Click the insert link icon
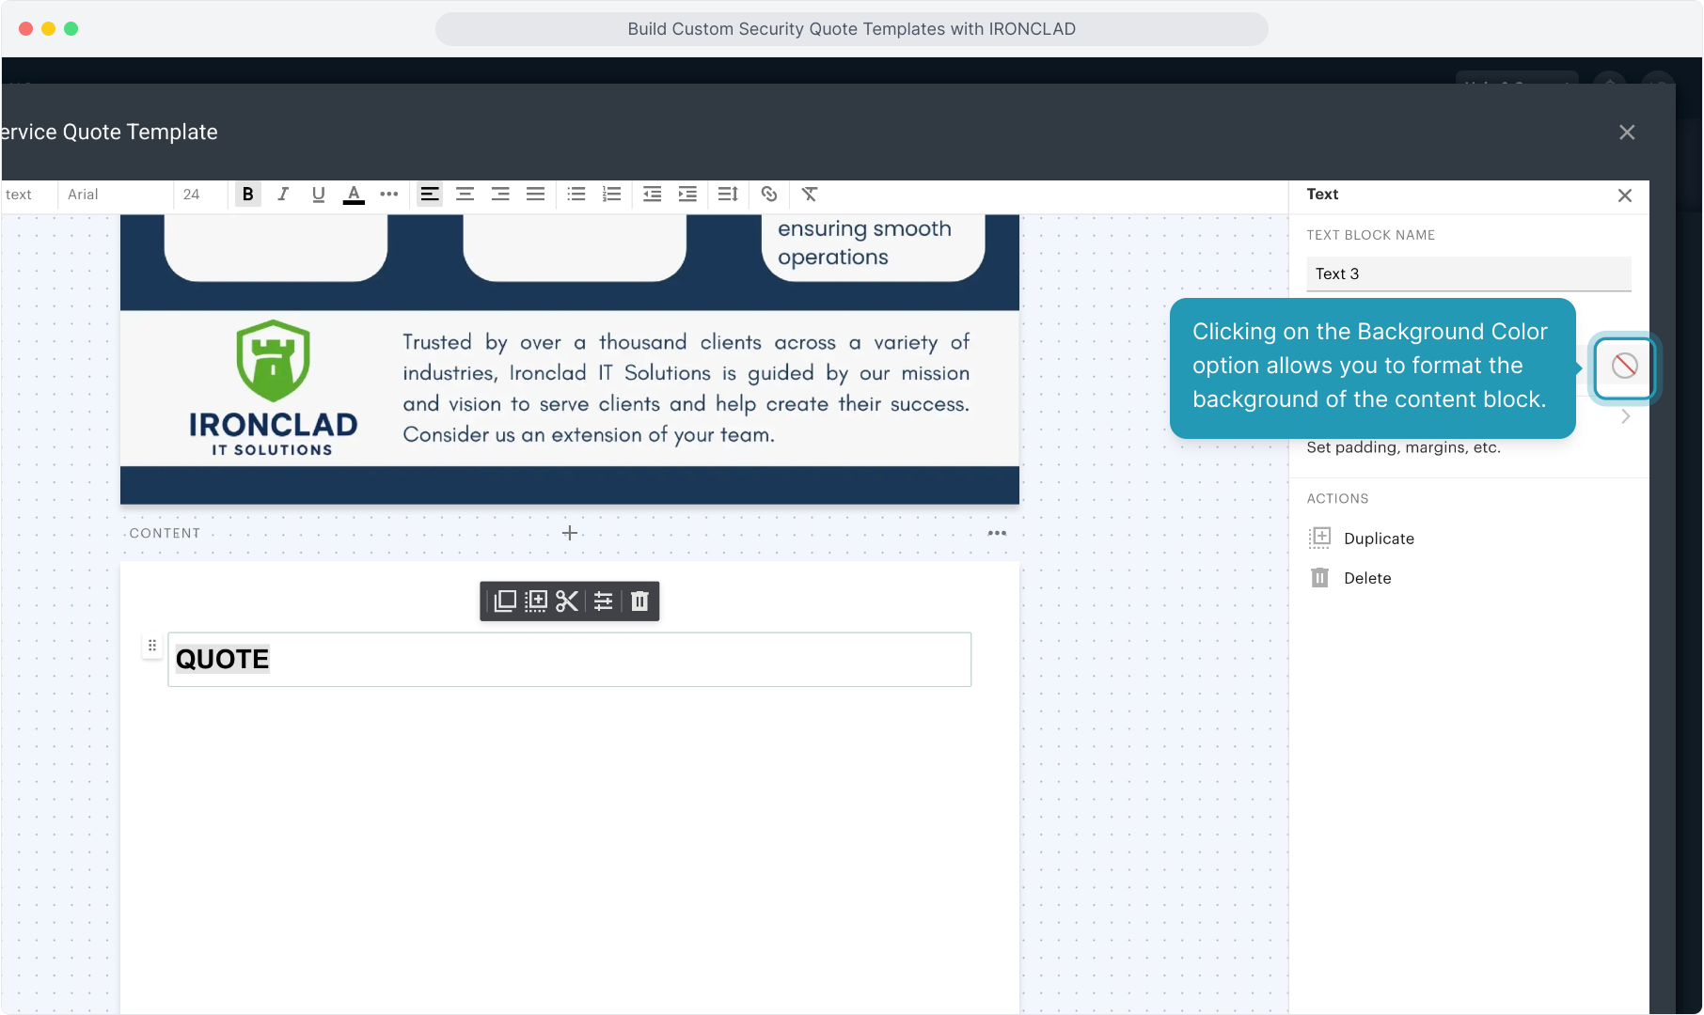The image size is (1704, 1015). pos(769,195)
